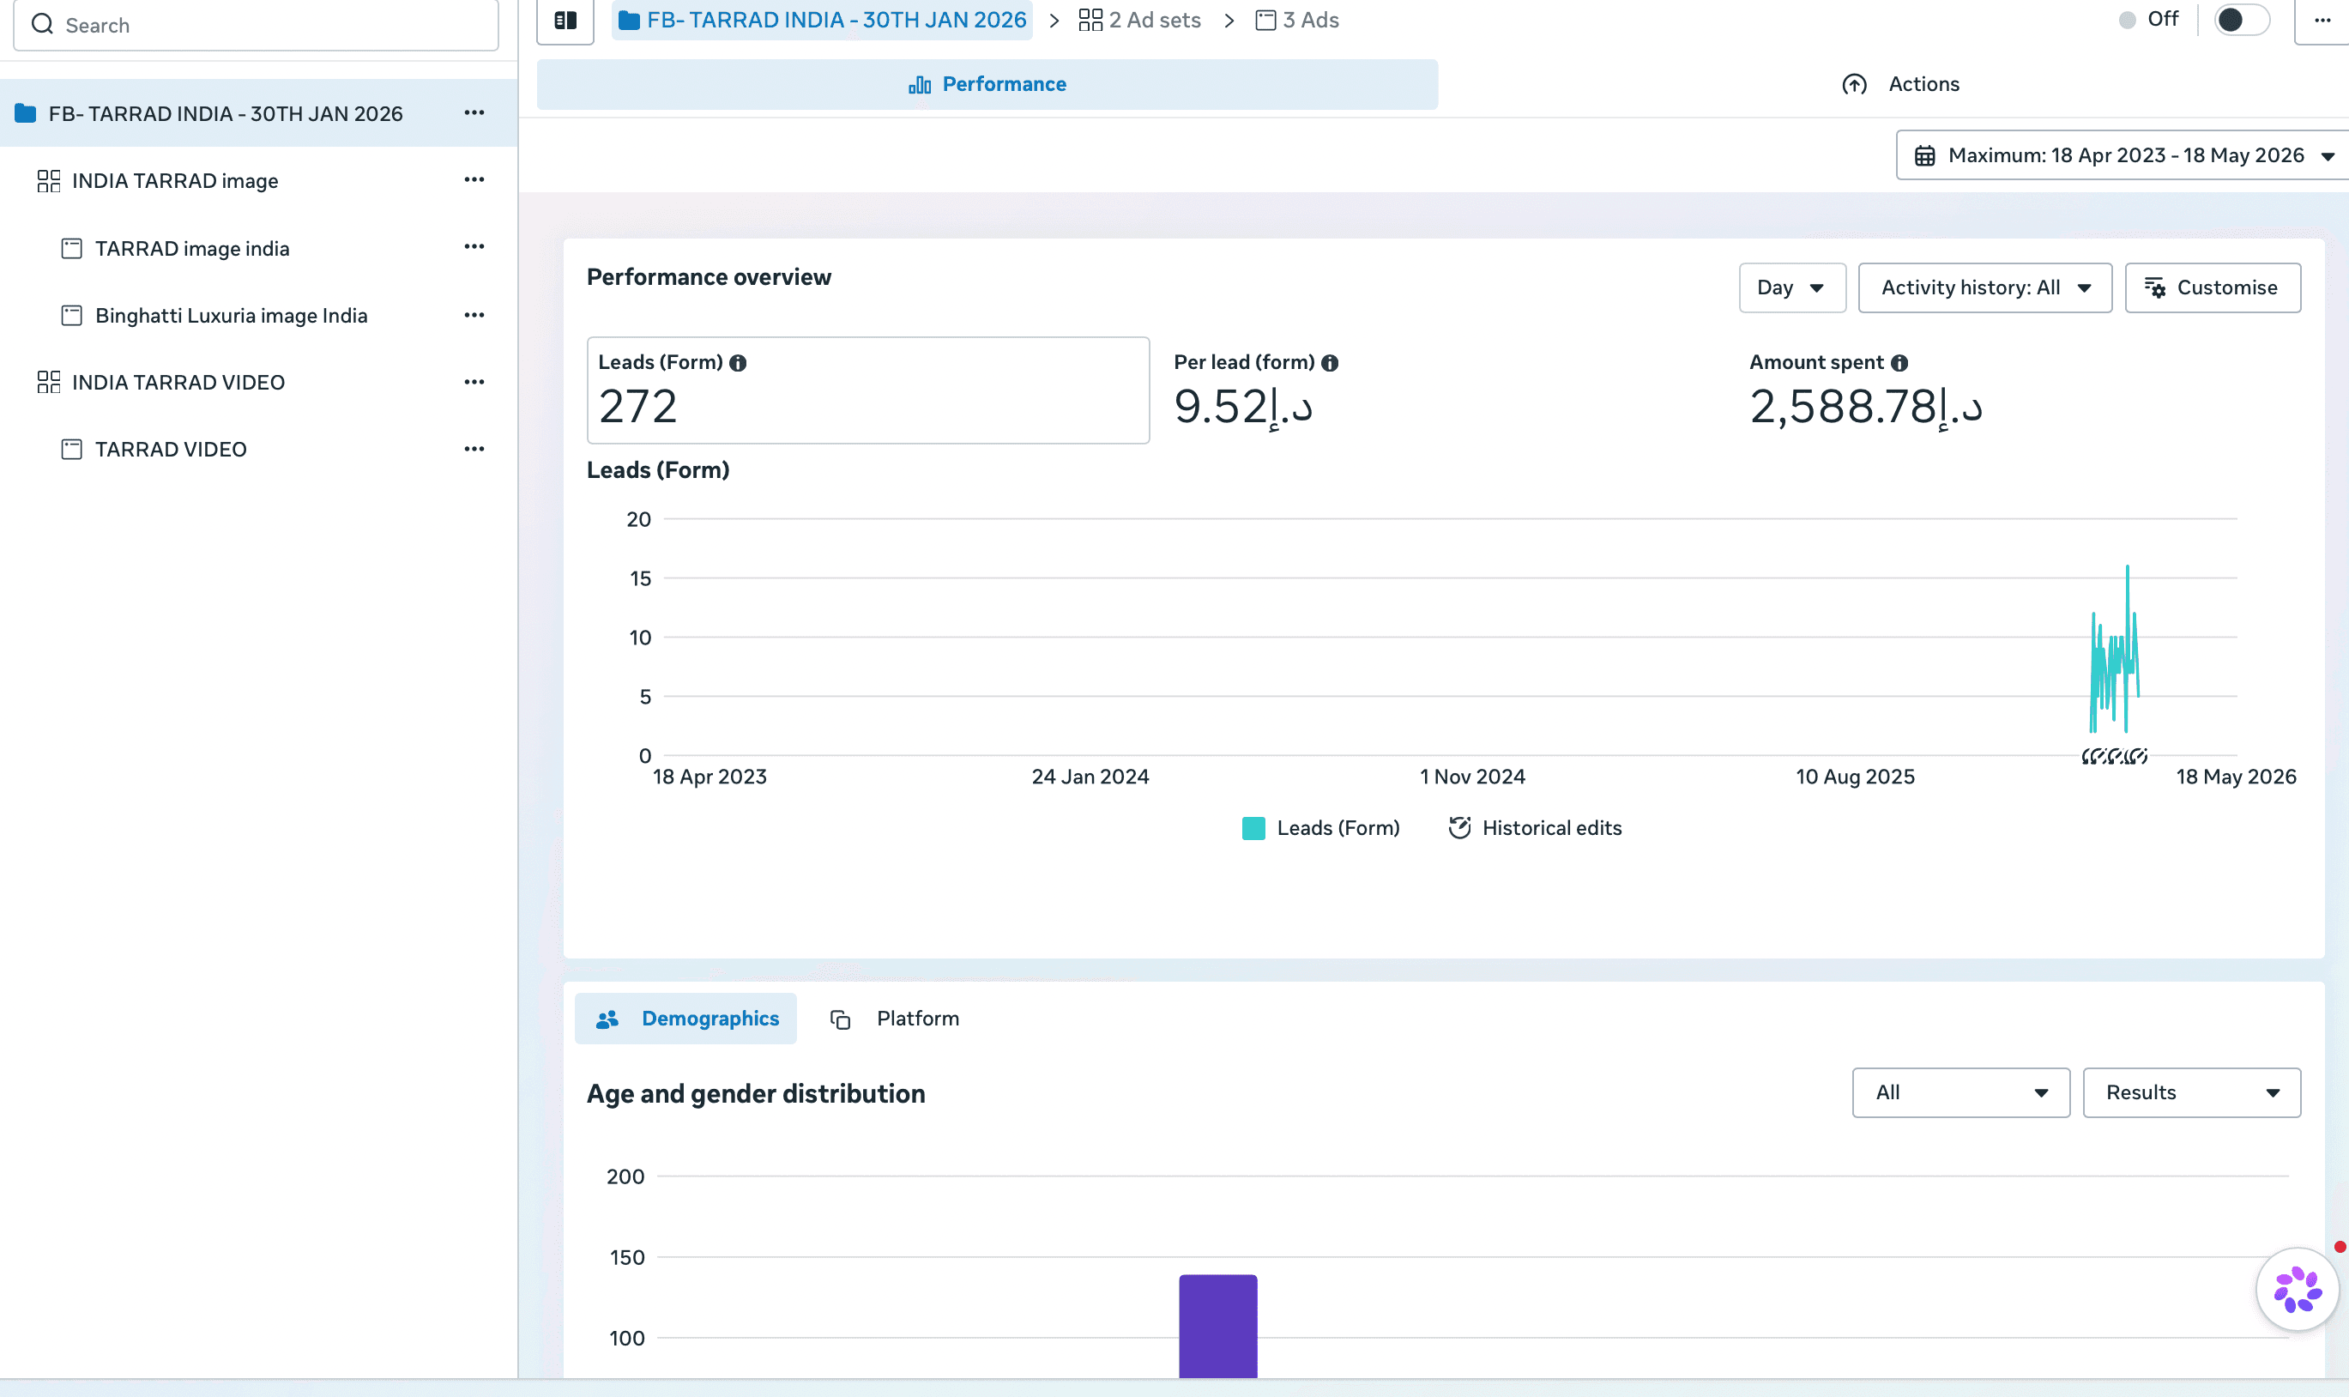This screenshot has height=1397, width=2349.
Task: Toggle the campaign on/off switch
Action: coord(2243,20)
